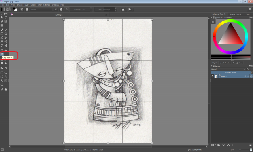Toggle alpha lock on Layer 1

(251, 76)
